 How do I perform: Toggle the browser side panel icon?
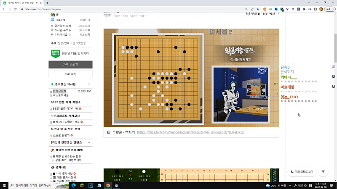point(315,9)
